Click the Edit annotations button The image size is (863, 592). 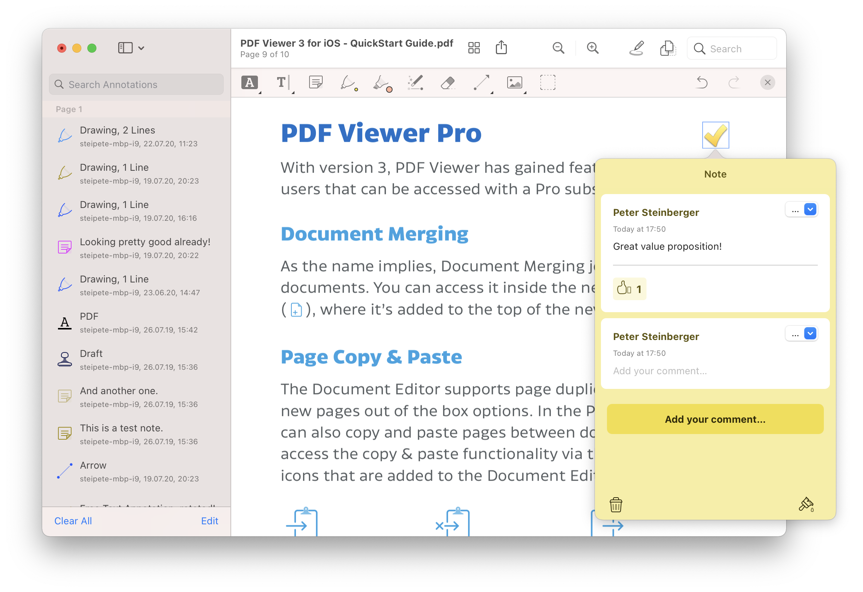[210, 520]
